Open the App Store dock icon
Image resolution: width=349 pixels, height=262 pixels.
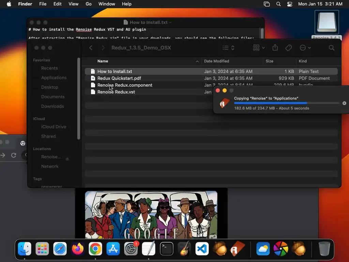coord(113,249)
